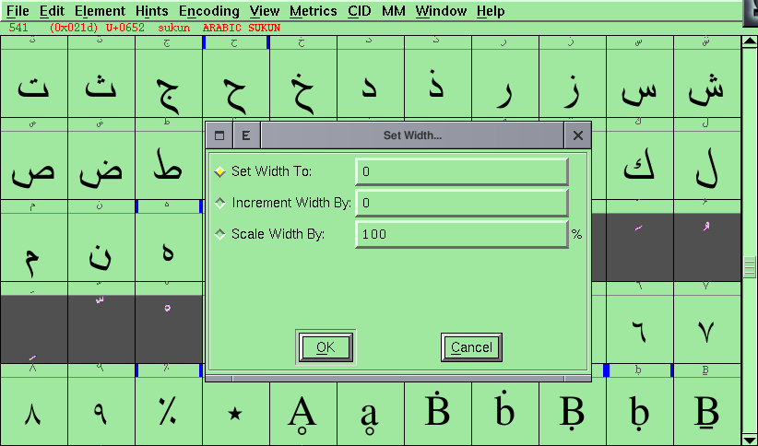758x446 pixels.
Task: Expand the CID menu
Action: click(360, 11)
